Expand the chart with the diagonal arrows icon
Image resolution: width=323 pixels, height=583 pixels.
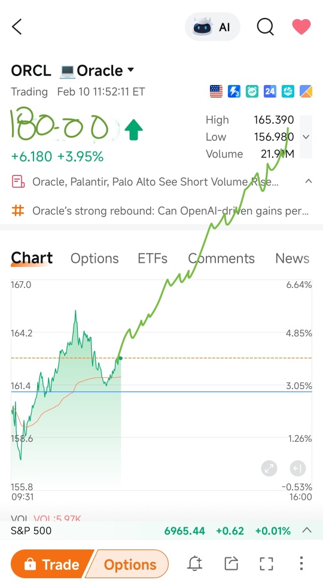tap(269, 469)
